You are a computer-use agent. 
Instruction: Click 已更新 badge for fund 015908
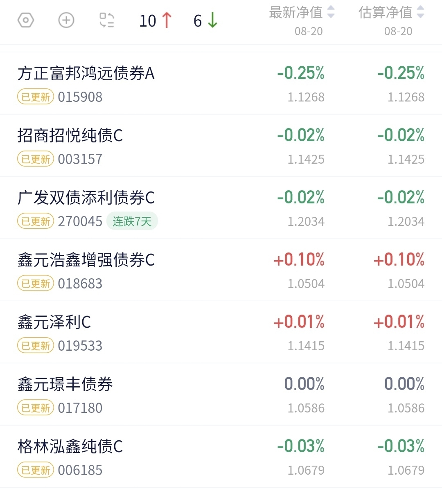click(36, 97)
